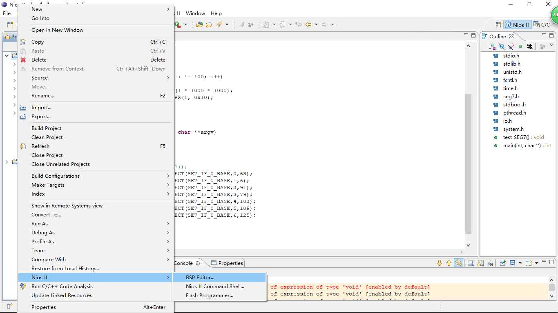The height and width of the screenshot is (313, 558).
Task: Expand Build Configurations submenu
Action: click(96, 176)
